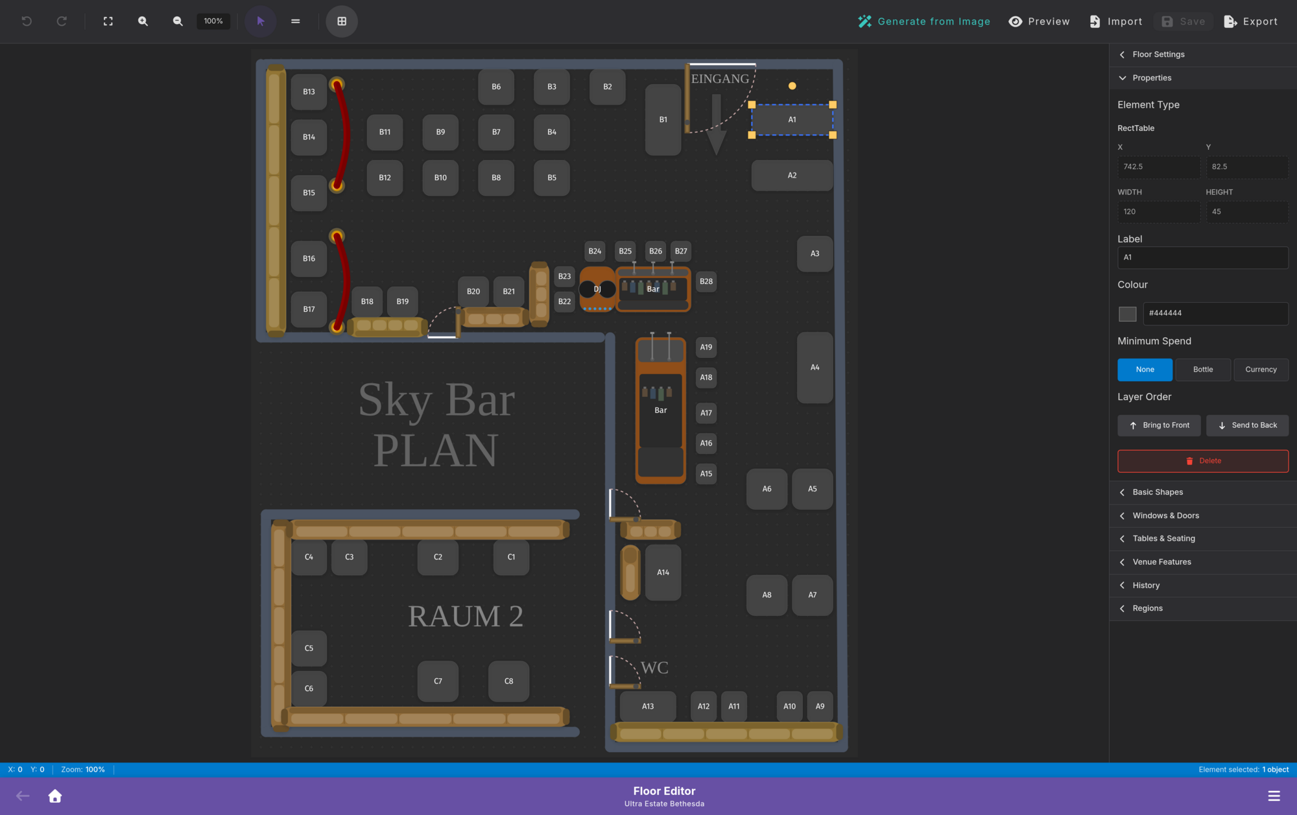Click the redo arrow icon
The height and width of the screenshot is (815, 1297).
coord(62,21)
